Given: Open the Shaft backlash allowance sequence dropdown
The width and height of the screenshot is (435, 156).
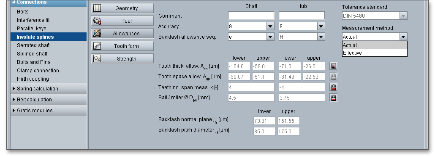Looking at the screenshot, I should coord(270,37).
